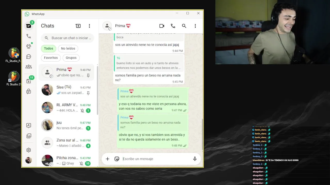Click the 9:47 PM read checkmarks

coord(185,110)
